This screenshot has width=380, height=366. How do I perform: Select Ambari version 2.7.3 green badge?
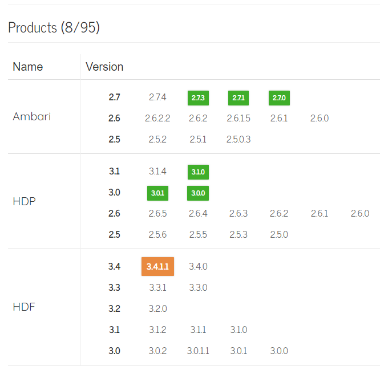[x=198, y=98]
